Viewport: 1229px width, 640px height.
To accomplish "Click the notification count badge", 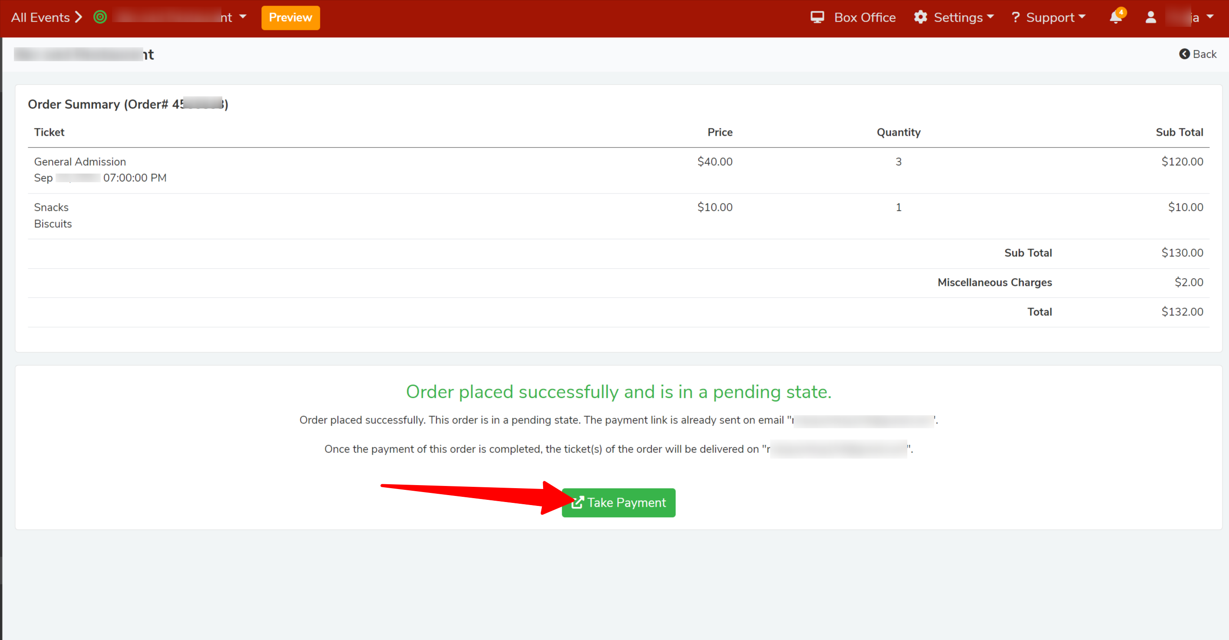I will tap(1121, 13).
